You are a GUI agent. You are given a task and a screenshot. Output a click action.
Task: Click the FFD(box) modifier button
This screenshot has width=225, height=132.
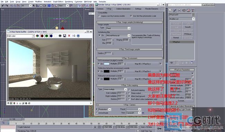(x=188, y=34)
